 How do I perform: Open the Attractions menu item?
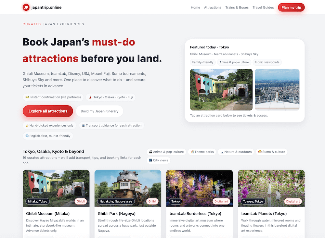coord(213,7)
